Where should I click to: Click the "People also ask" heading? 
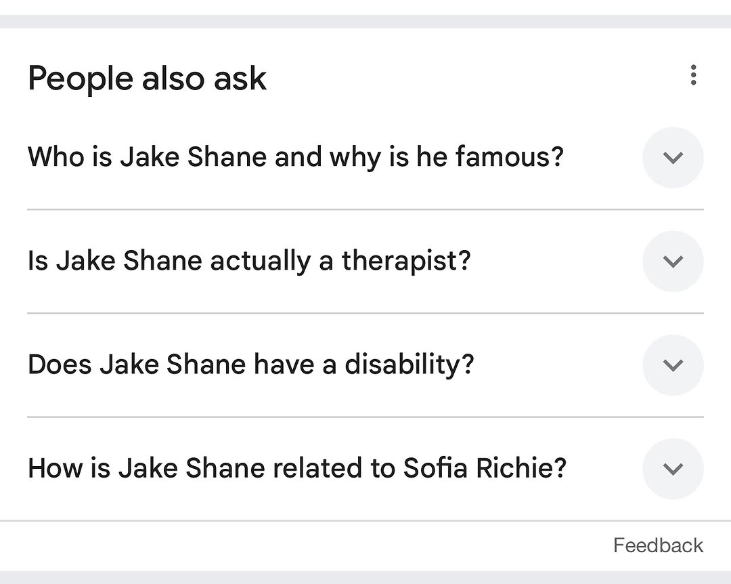point(147,79)
